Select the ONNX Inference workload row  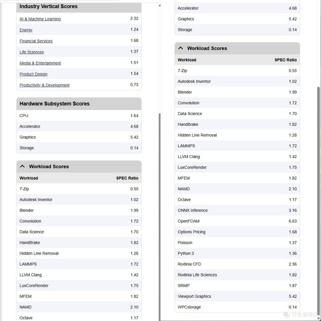(237, 210)
